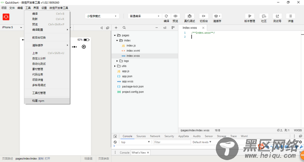This screenshot has width=304, height=162.
Task: Choose 多帐号调试 menu entry
Action: pyautogui.click(x=47, y=85)
